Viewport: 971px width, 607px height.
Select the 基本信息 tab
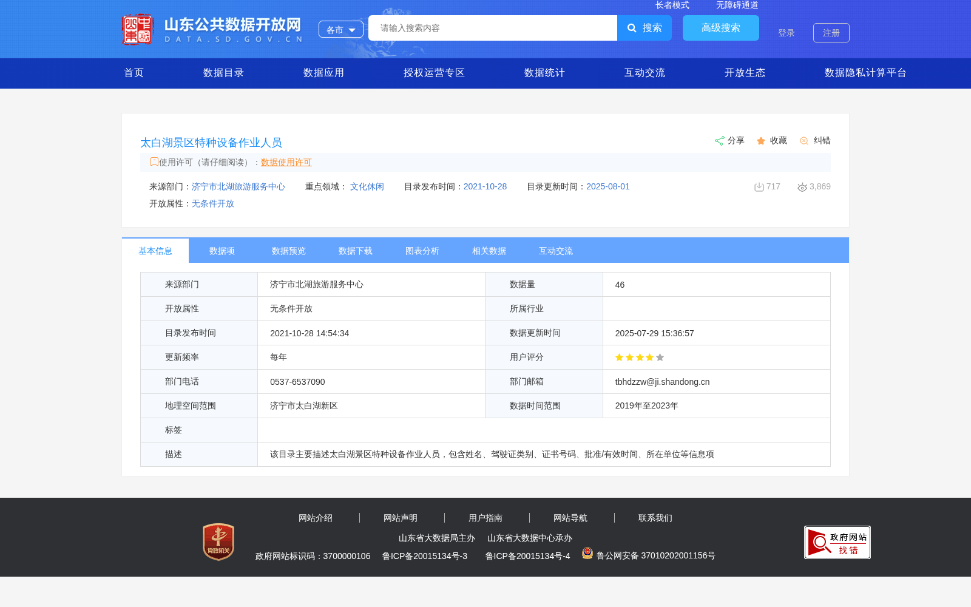click(155, 251)
